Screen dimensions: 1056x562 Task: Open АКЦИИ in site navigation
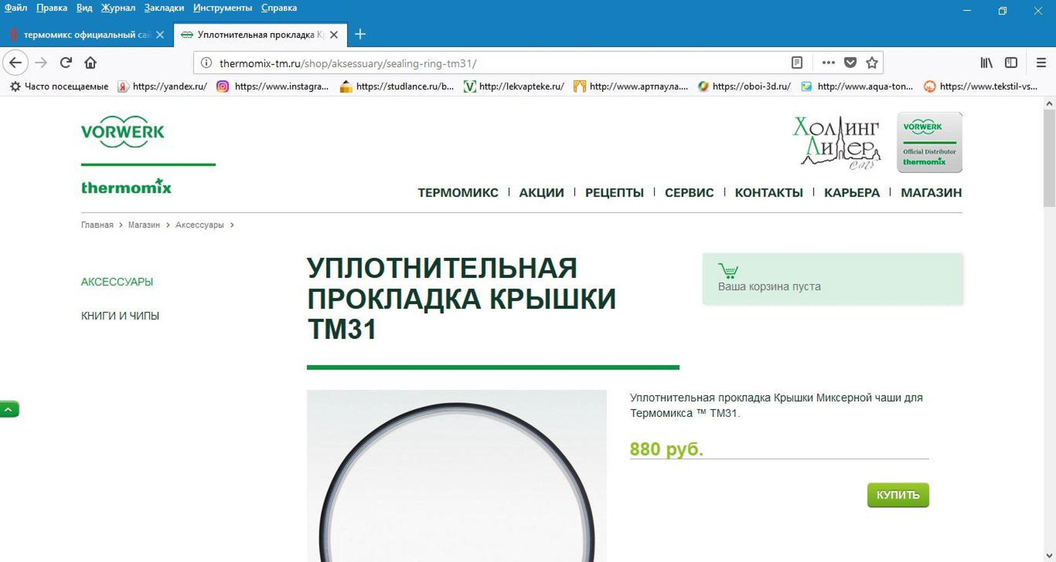click(542, 193)
